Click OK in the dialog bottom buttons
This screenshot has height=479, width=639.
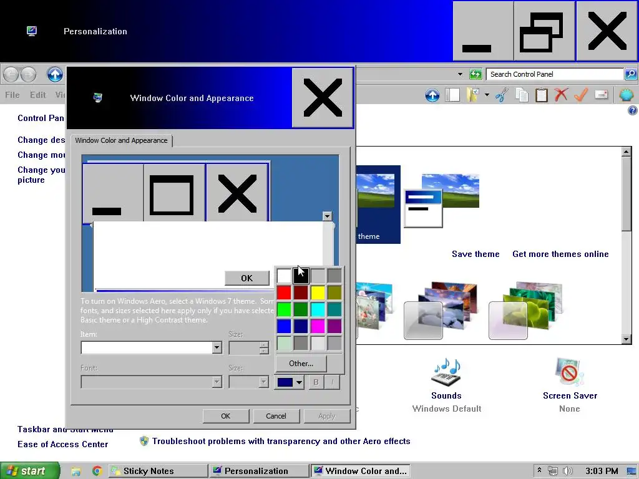(226, 416)
